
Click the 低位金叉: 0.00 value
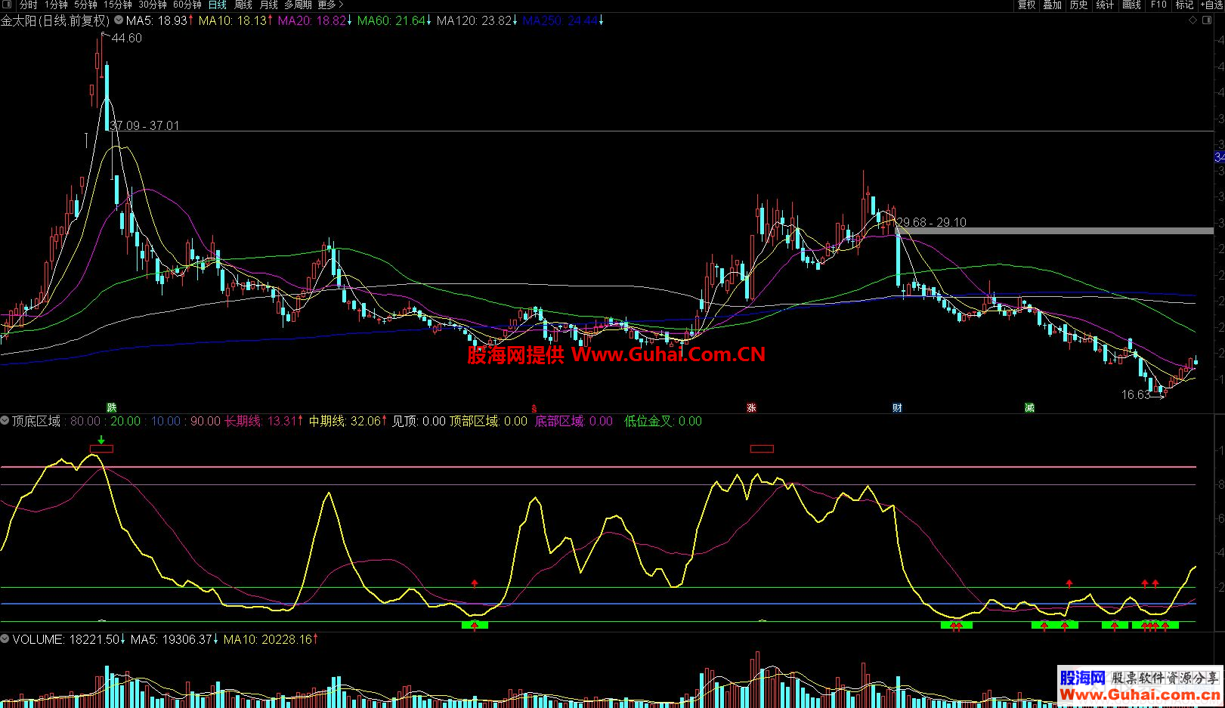point(663,421)
